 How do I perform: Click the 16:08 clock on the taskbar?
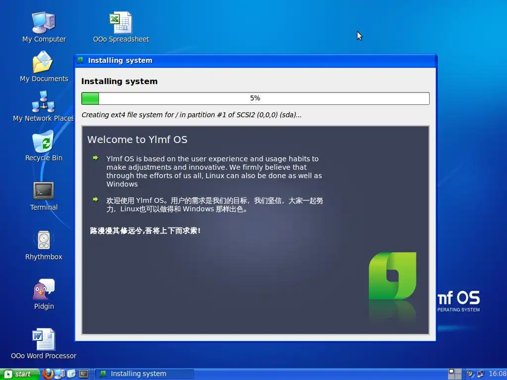coord(497,374)
